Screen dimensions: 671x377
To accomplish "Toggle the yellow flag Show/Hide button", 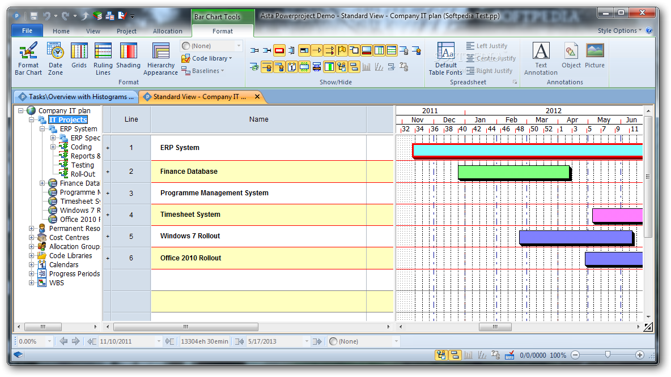I will pos(342,50).
